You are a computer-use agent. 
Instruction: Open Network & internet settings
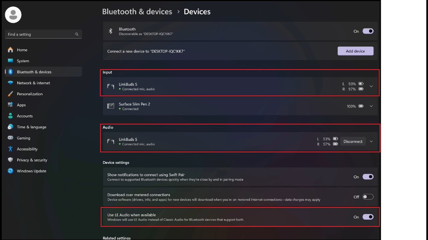(33, 83)
